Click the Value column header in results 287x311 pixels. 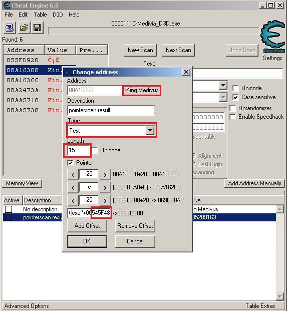[x=60, y=50]
